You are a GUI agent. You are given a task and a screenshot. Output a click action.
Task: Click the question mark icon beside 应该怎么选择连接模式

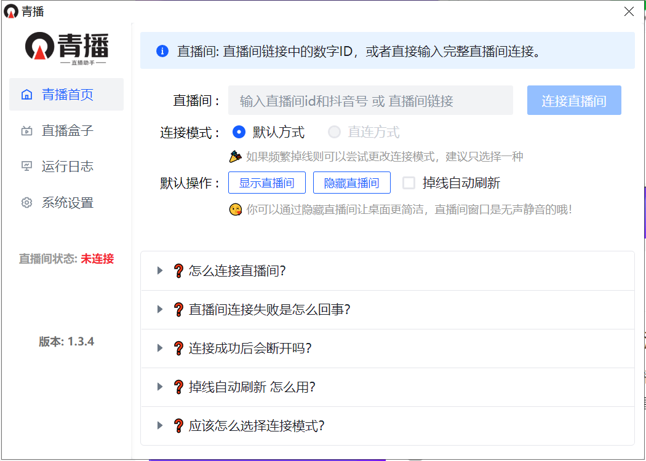click(178, 426)
